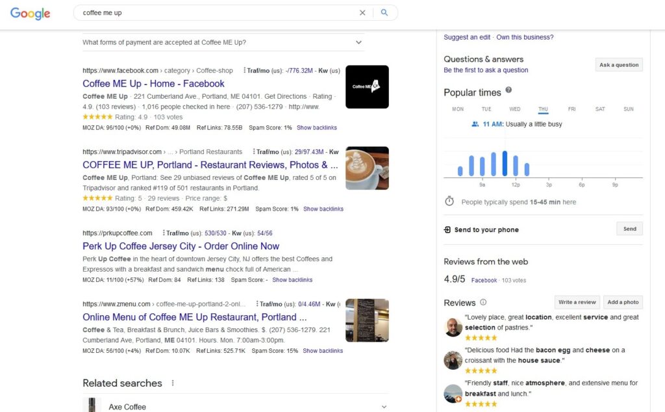Click reviewer avatar for 'Lovely place' review
The image size is (665, 412).
tap(453, 327)
